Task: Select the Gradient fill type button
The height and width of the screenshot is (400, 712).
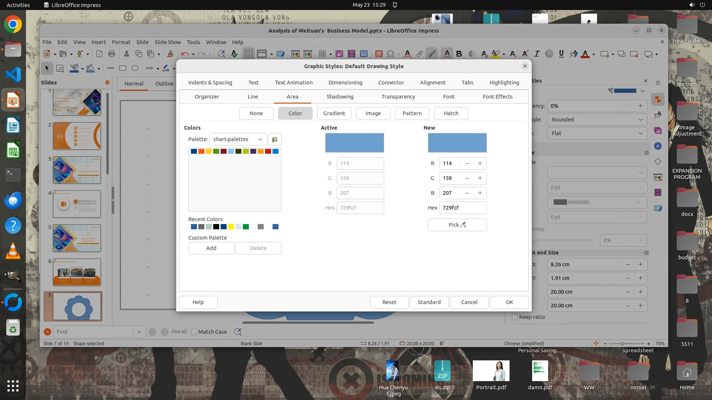Action: click(x=334, y=113)
